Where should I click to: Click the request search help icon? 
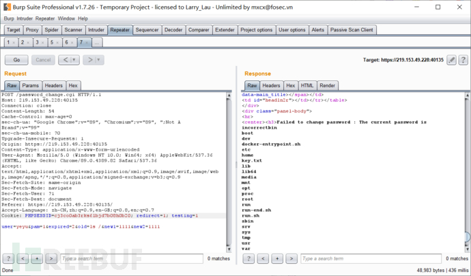click(x=8, y=258)
